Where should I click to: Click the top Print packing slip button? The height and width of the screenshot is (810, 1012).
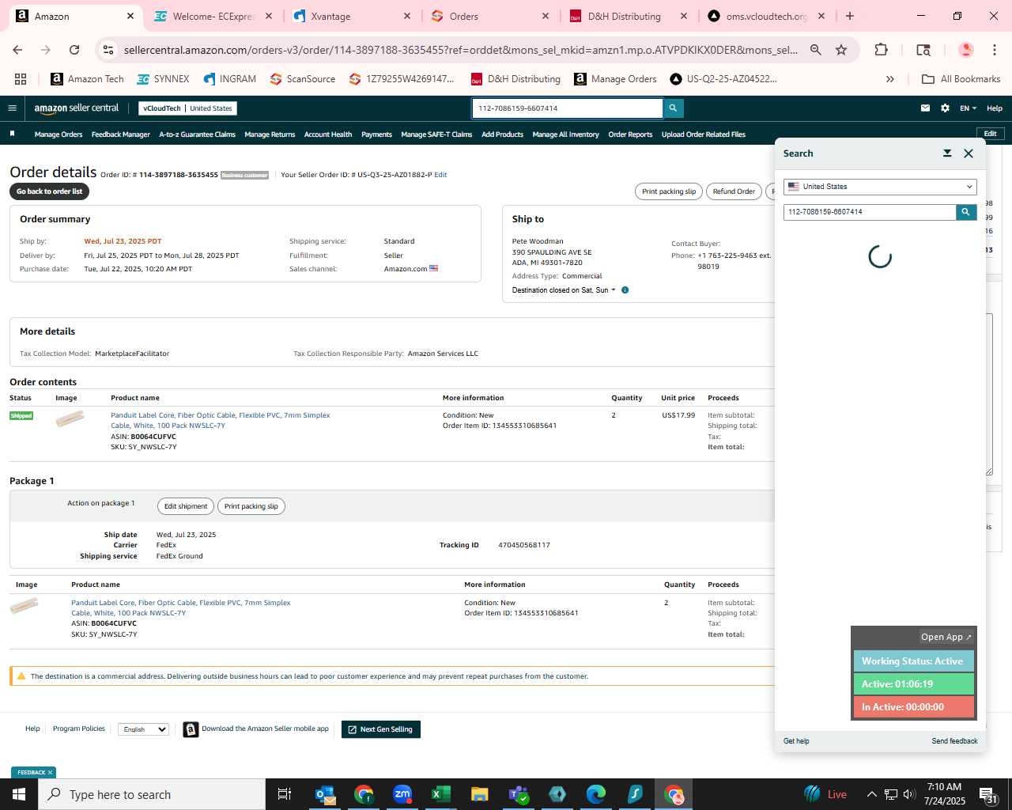pyautogui.click(x=669, y=191)
